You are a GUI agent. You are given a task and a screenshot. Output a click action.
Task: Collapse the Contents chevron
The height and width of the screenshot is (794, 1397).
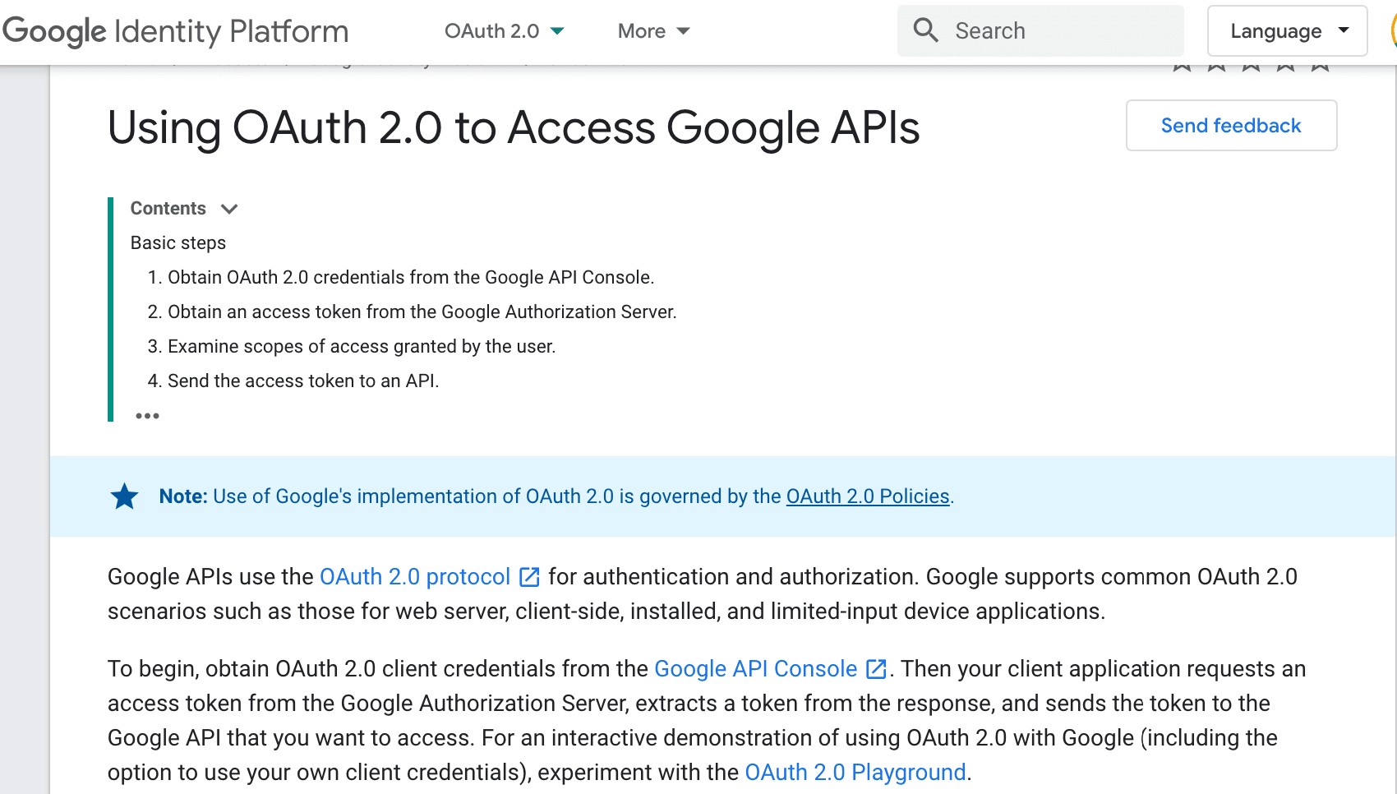[229, 209]
